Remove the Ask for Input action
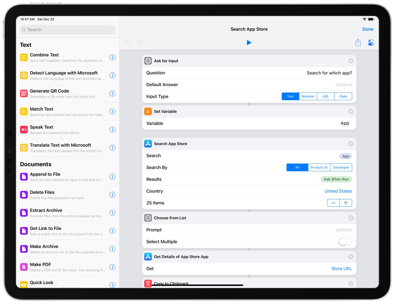Image resolution: width=395 pixels, height=304 pixels. point(351,61)
